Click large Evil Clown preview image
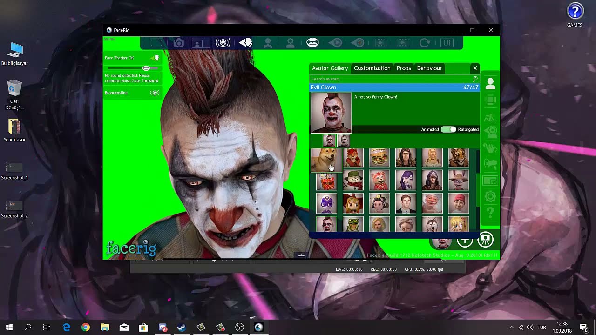 [331, 113]
